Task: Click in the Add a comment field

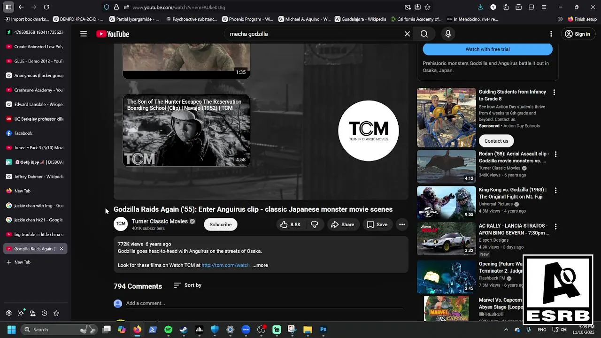Action: pyautogui.click(x=264, y=303)
